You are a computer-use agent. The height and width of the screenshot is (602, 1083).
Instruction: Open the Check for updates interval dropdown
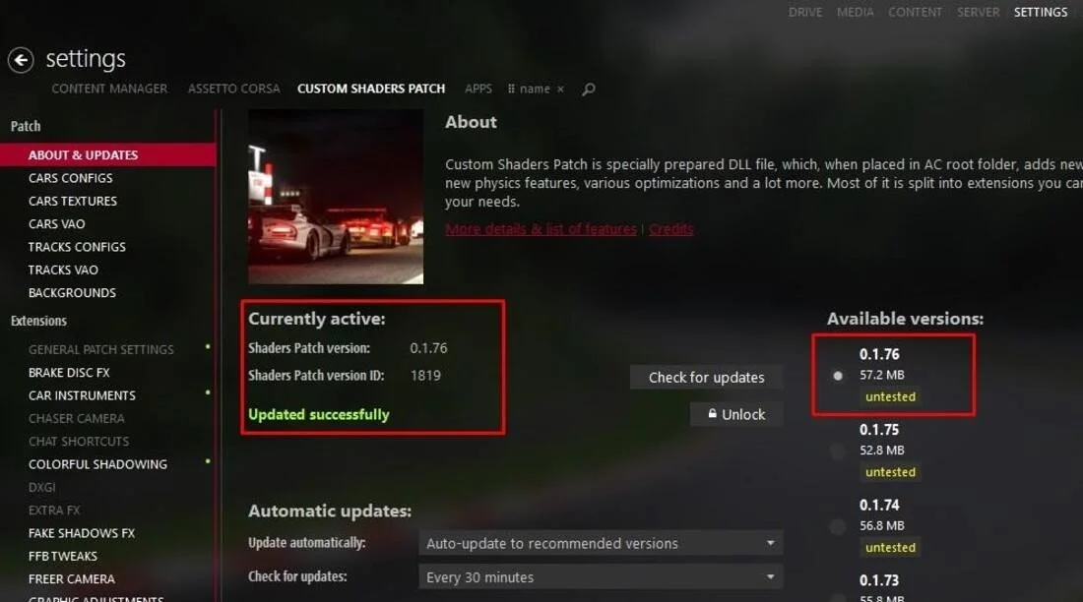pos(601,577)
